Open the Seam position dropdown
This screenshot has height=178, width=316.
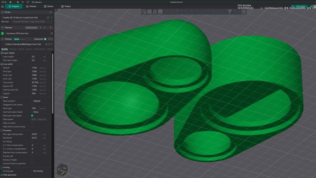(x=39, y=101)
